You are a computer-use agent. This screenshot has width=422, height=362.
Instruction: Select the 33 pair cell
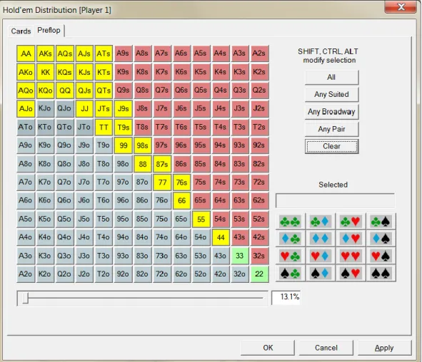pos(239,255)
